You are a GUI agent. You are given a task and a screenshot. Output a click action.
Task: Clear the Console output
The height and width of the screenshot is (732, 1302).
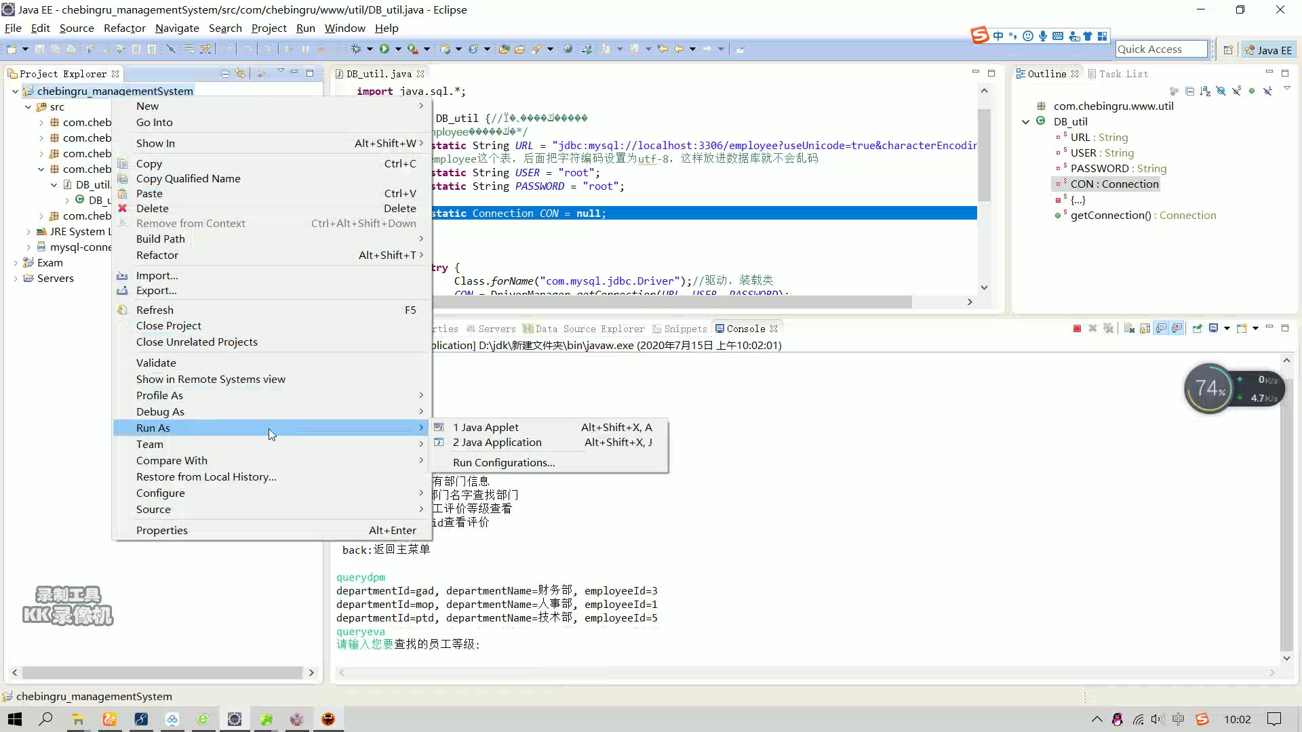[1129, 329]
